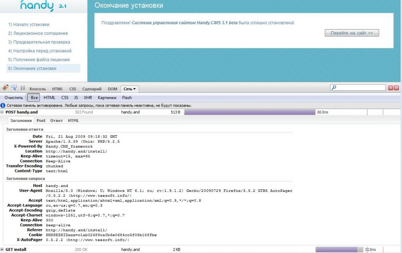The image size is (402, 253).
Task: Toggle the 'Все' network filter
Action: [x=34, y=98]
